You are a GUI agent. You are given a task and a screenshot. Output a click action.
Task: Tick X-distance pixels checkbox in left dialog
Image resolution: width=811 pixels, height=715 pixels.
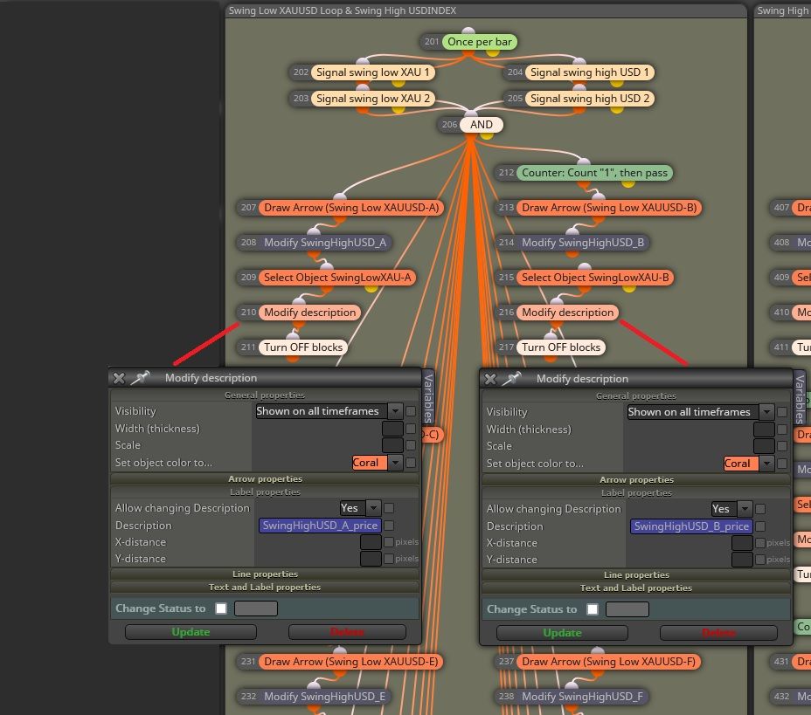(389, 542)
